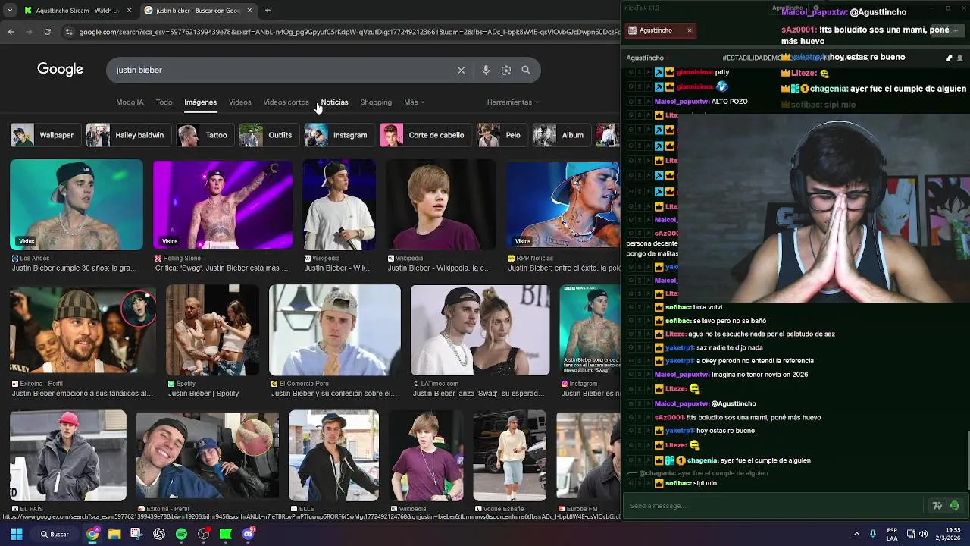Go back to the previous page in Chrome
Viewport: 970px width, 546px height.
[x=11, y=32]
